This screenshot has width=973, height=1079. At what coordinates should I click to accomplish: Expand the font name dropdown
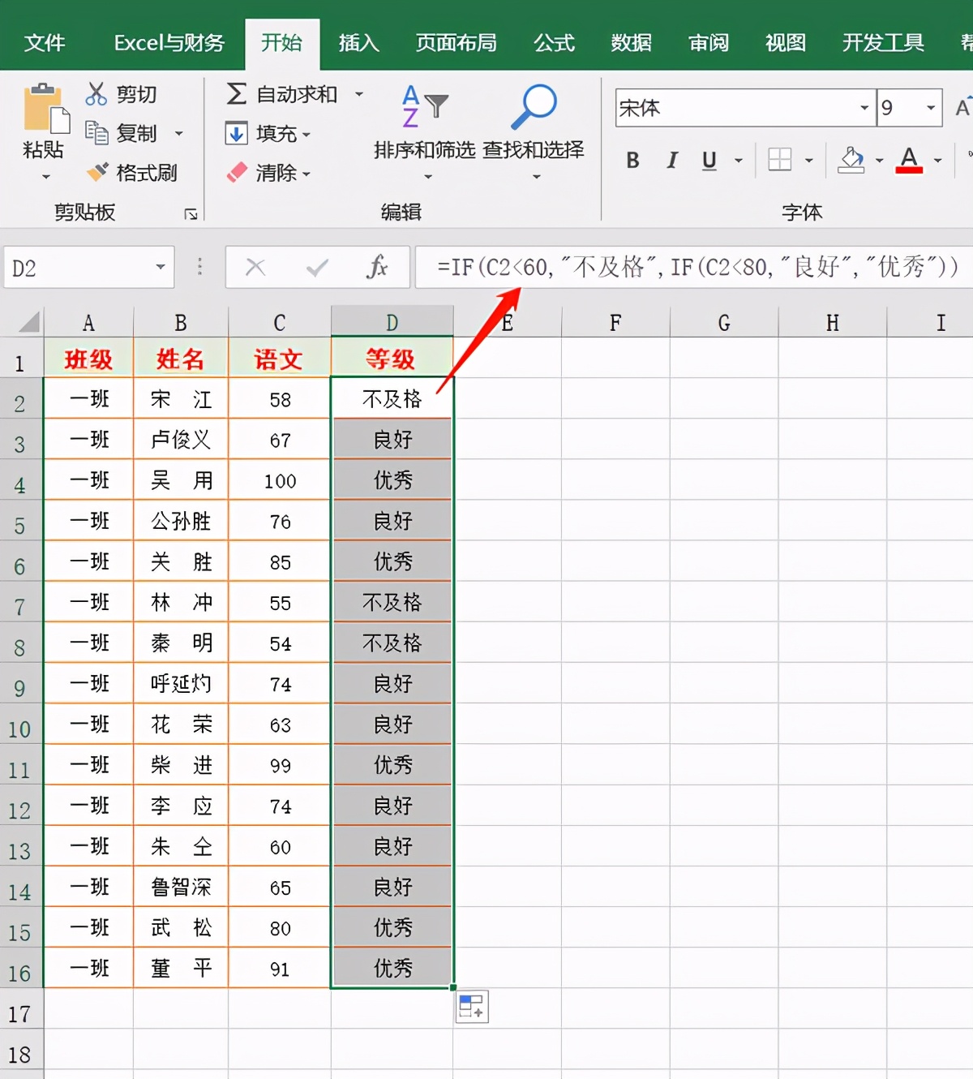(864, 108)
